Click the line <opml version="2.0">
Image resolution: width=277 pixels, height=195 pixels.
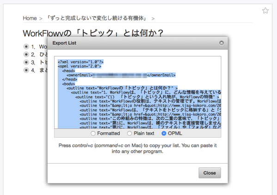click(x=80, y=67)
